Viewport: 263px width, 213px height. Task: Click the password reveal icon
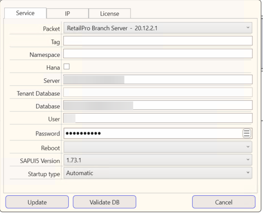(247, 133)
